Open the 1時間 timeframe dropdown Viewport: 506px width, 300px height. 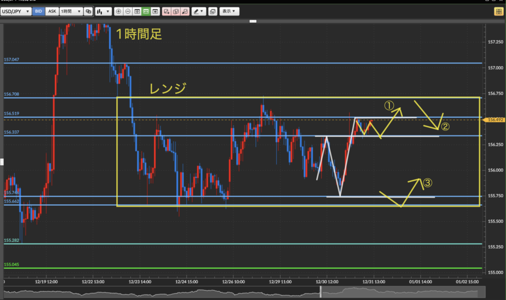click(x=71, y=11)
